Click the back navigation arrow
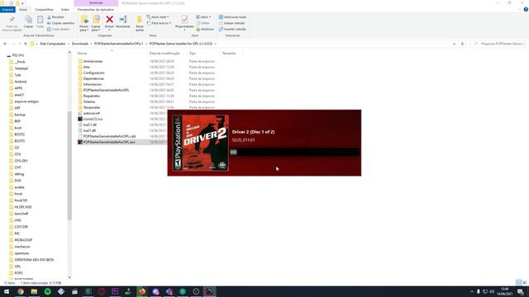The height and width of the screenshot is (297, 529). (x=5, y=44)
